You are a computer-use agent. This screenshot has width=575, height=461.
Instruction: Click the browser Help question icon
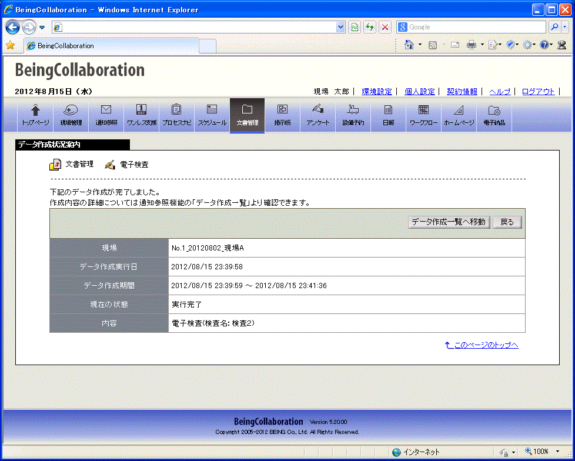[x=544, y=45]
